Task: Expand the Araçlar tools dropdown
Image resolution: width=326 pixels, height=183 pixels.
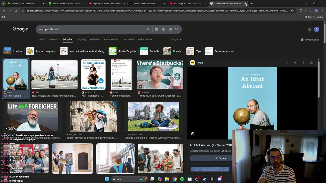Action: pyautogui.click(x=176, y=39)
